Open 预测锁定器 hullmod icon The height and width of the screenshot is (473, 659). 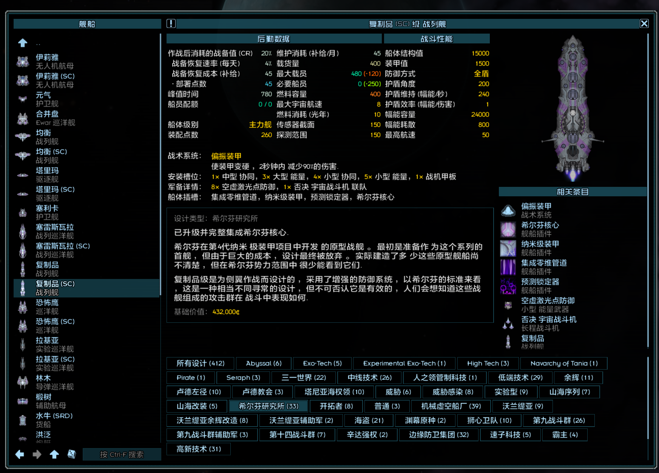(508, 286)
